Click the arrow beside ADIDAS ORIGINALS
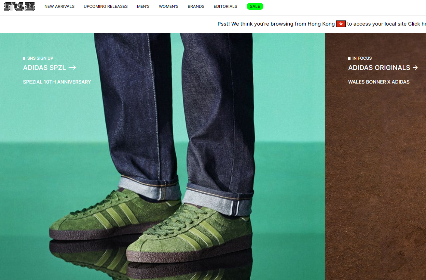 tap(415, 68)
